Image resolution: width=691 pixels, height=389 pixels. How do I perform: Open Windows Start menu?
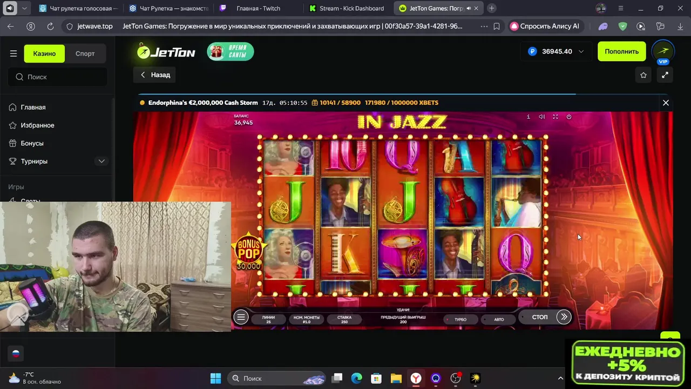215,378
